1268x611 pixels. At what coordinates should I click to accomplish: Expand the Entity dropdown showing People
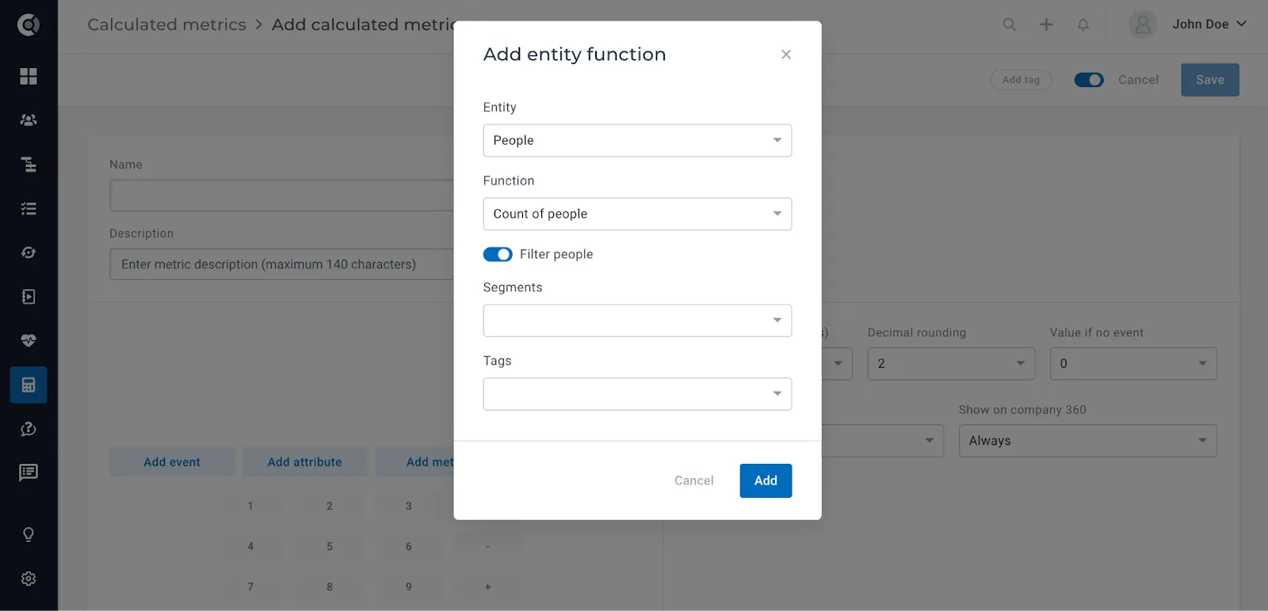(x=637, y=140)
